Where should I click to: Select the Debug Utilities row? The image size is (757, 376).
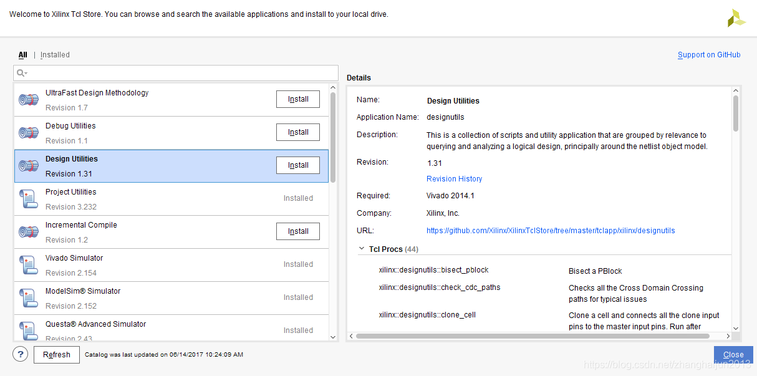tap(171, 133)
